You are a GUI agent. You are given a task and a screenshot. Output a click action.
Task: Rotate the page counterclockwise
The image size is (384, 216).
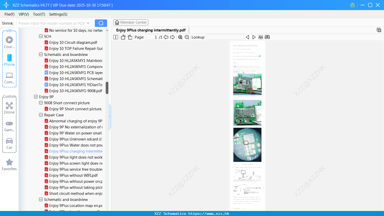123,37
